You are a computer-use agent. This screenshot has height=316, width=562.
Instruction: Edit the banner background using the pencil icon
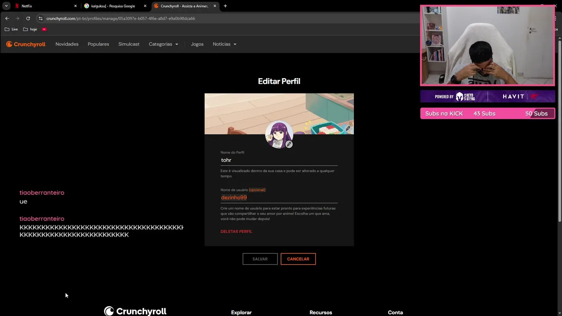click(348, 128)
